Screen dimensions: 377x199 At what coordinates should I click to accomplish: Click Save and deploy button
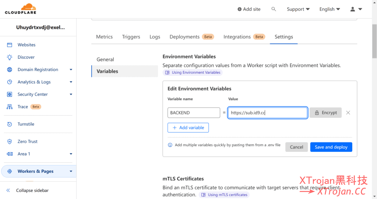pos(331,147)
